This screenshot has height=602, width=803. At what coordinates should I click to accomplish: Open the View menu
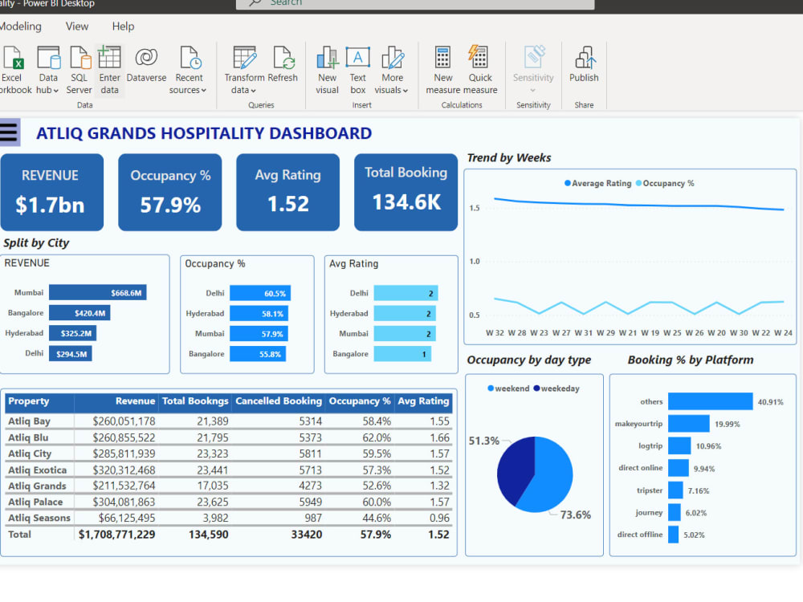coord(76,26)
